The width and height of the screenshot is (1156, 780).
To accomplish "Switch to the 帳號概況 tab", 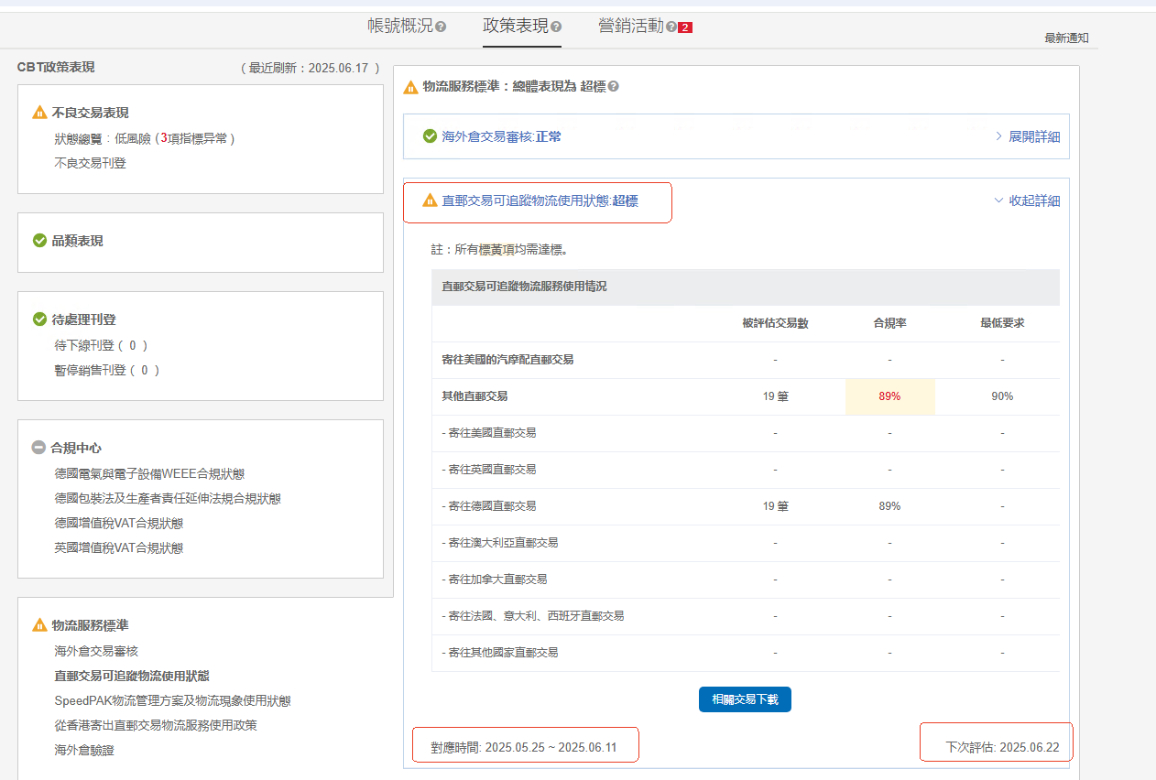I will (400, 27).
